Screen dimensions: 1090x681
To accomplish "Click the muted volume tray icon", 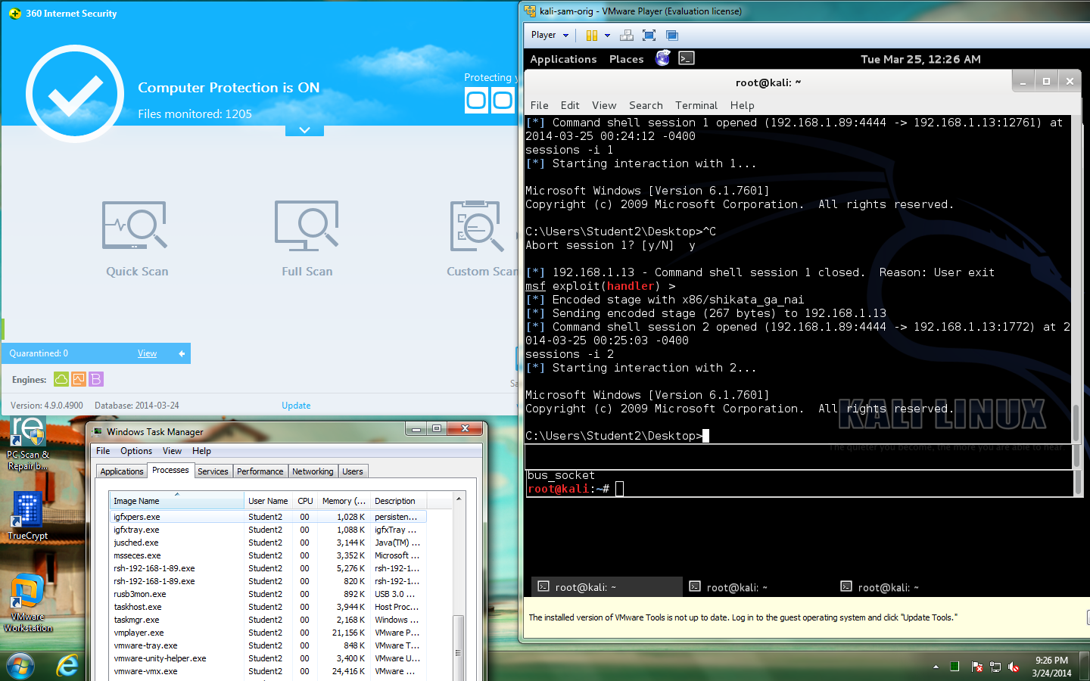I will [1014, 667].
